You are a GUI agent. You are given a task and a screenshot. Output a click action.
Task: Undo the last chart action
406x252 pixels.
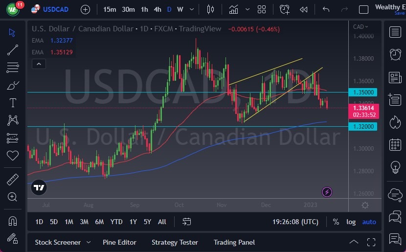[326, 10]
